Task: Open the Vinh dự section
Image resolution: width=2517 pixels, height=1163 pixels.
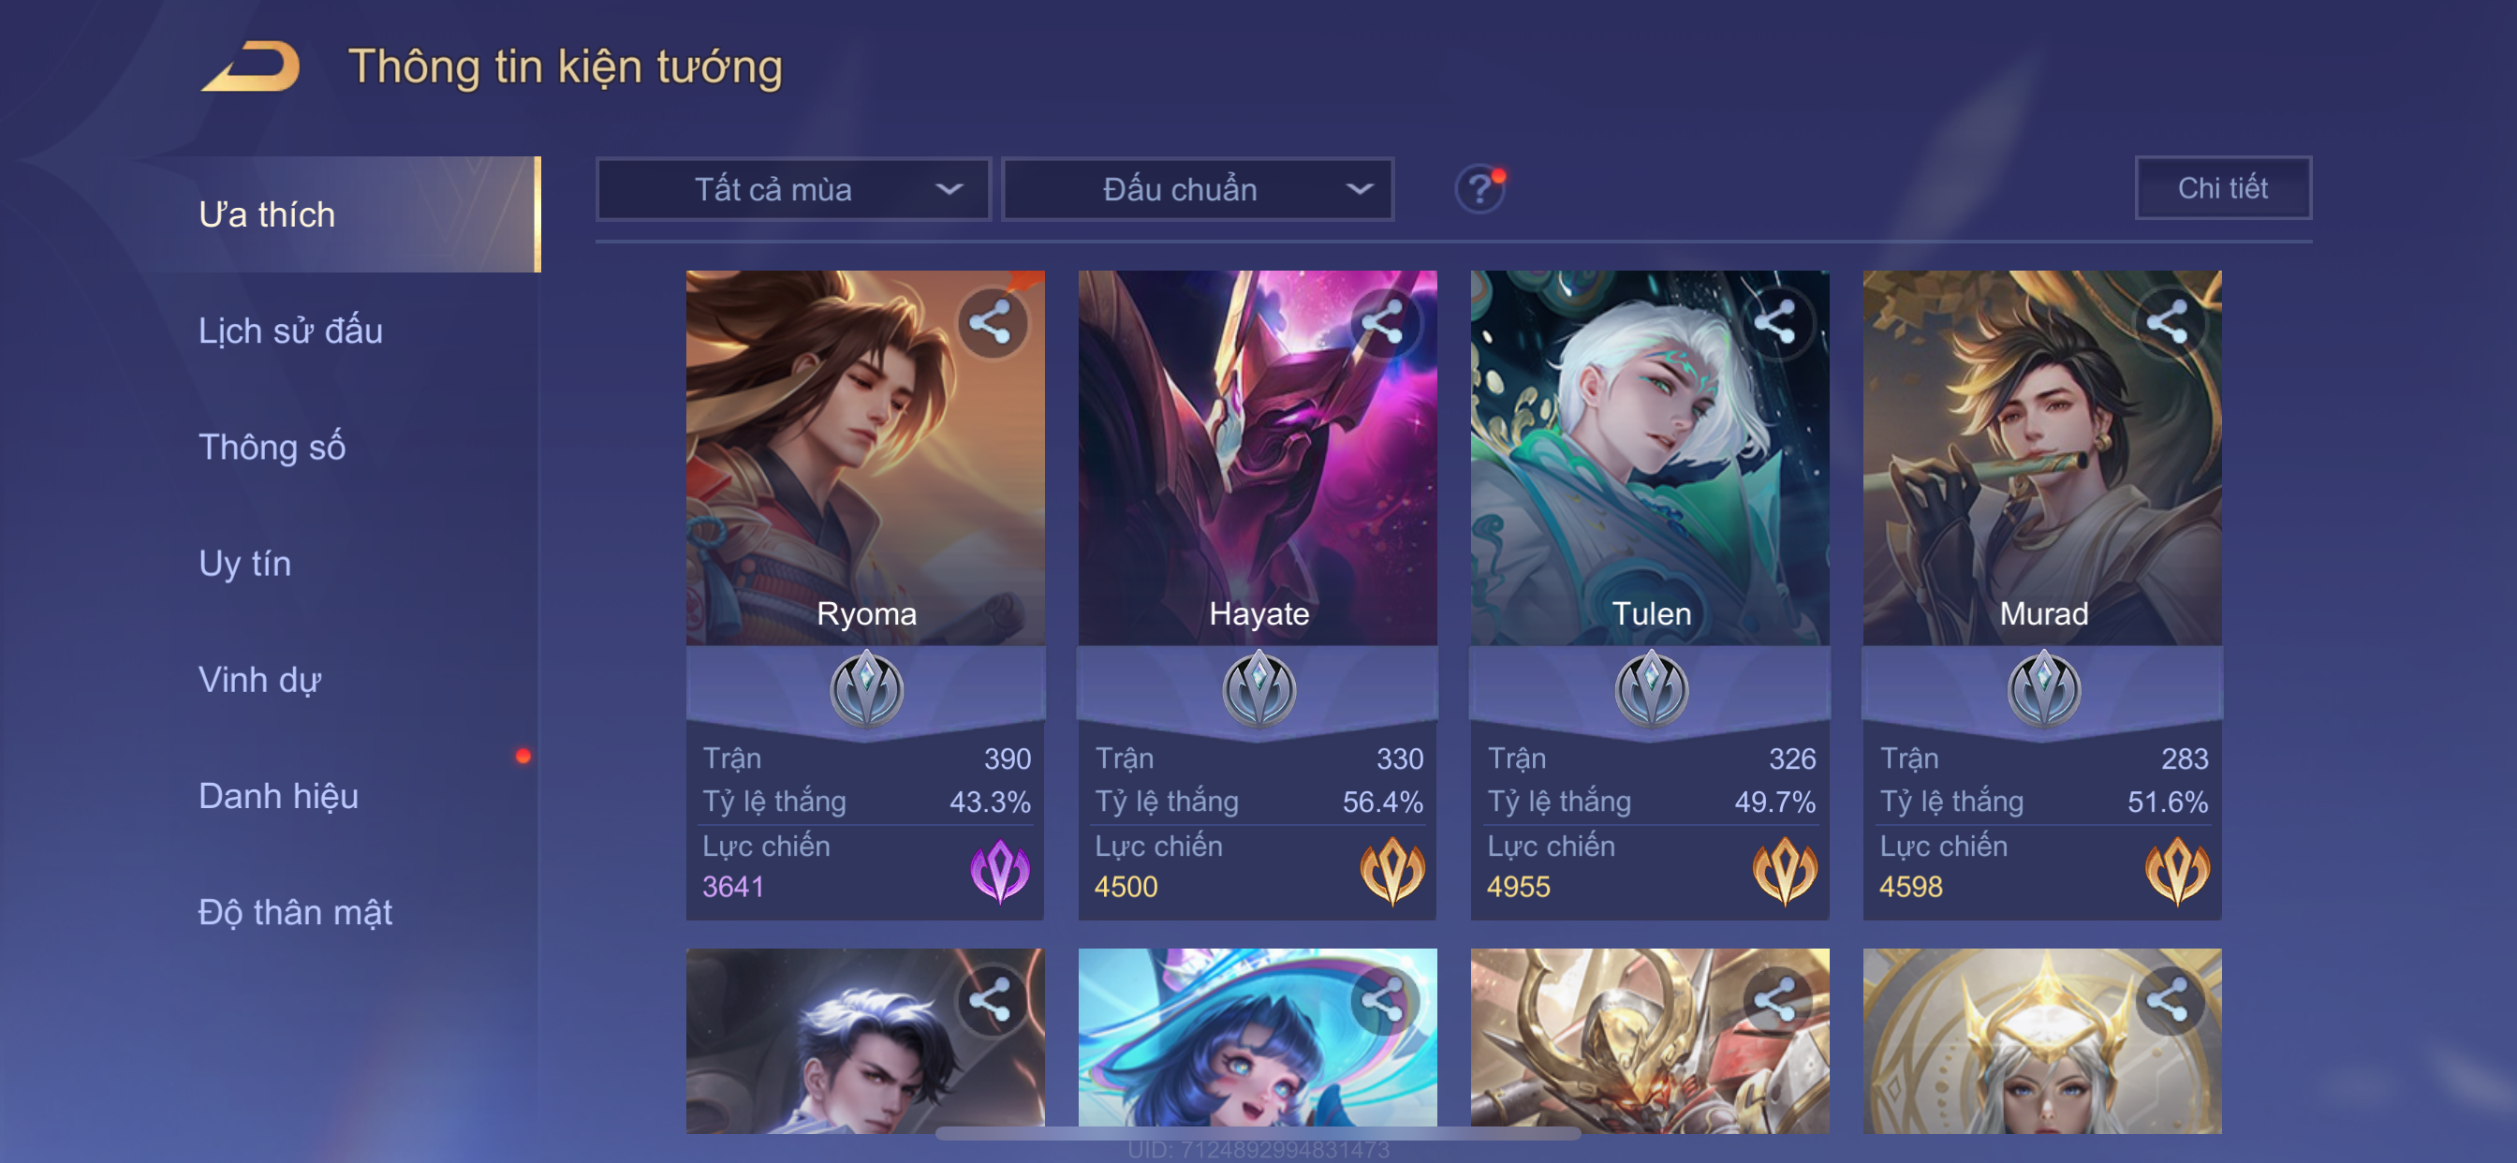Action: tap(259, 679)
